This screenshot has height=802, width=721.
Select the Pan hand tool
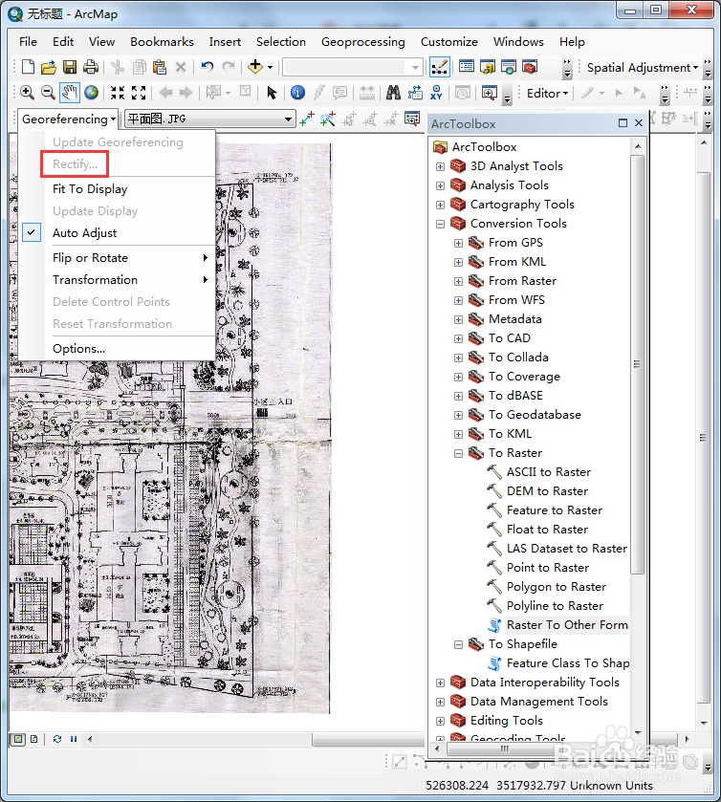tap(70, 93)
